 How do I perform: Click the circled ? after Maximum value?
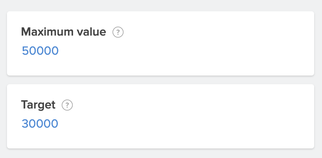(x=118, y=32)
